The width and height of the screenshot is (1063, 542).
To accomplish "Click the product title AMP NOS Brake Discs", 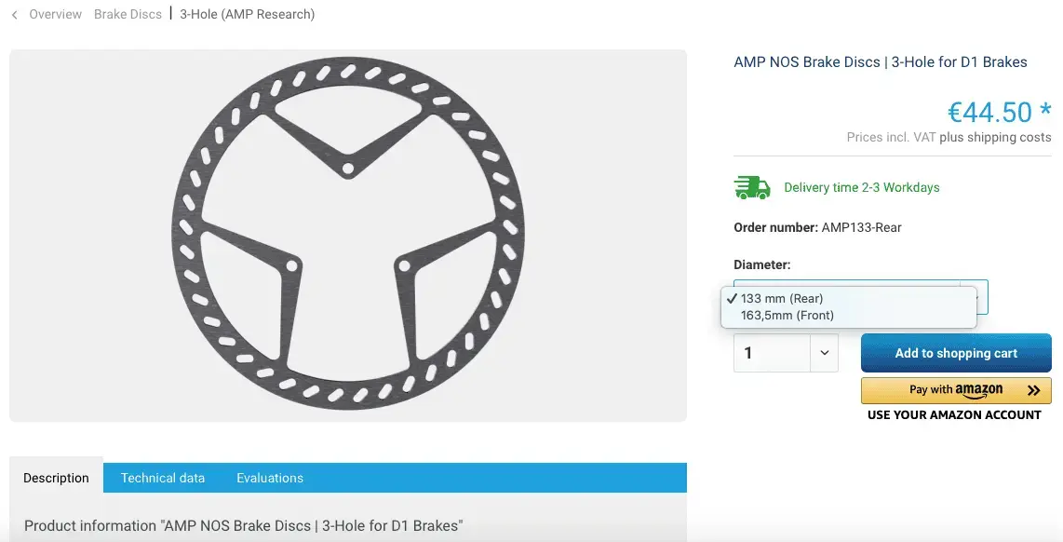I will 880,61.
